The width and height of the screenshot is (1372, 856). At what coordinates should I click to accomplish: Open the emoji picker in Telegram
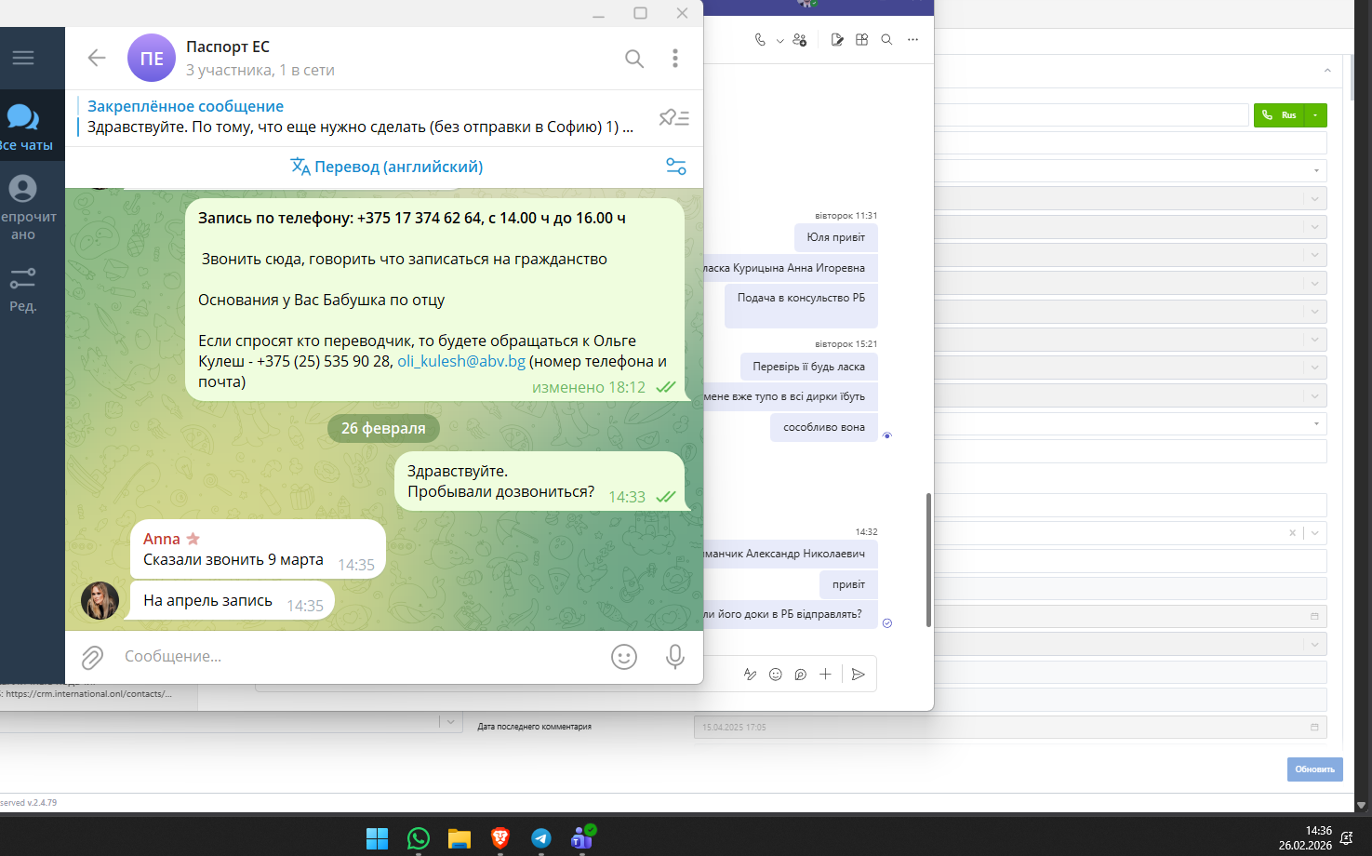point(624,657)
